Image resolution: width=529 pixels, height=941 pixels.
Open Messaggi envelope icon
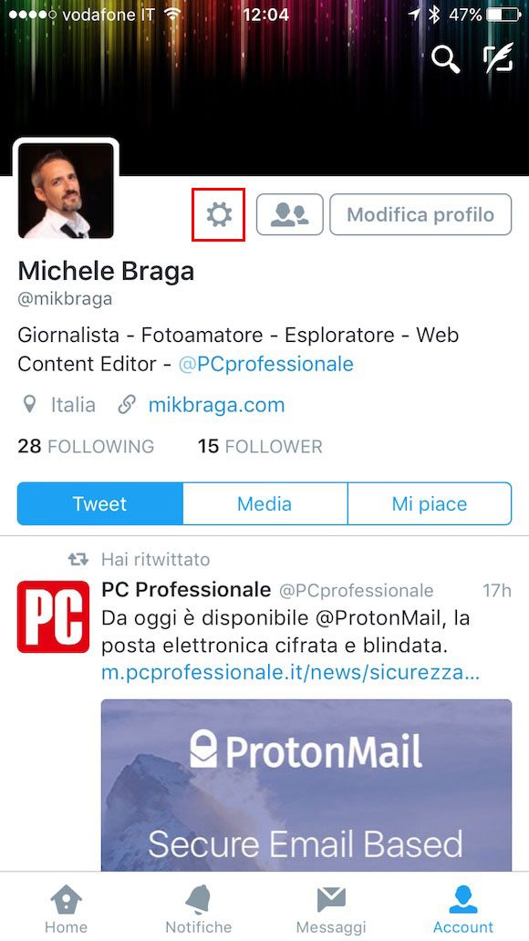(x=331, y=900)
